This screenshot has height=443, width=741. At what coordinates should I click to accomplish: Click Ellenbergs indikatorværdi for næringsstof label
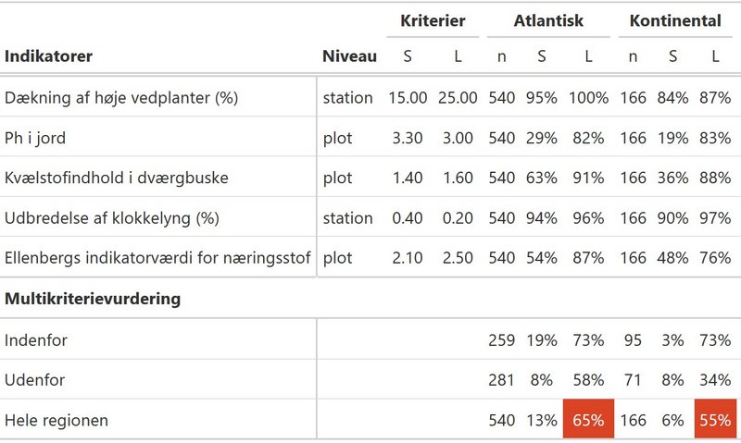[157, 258]
